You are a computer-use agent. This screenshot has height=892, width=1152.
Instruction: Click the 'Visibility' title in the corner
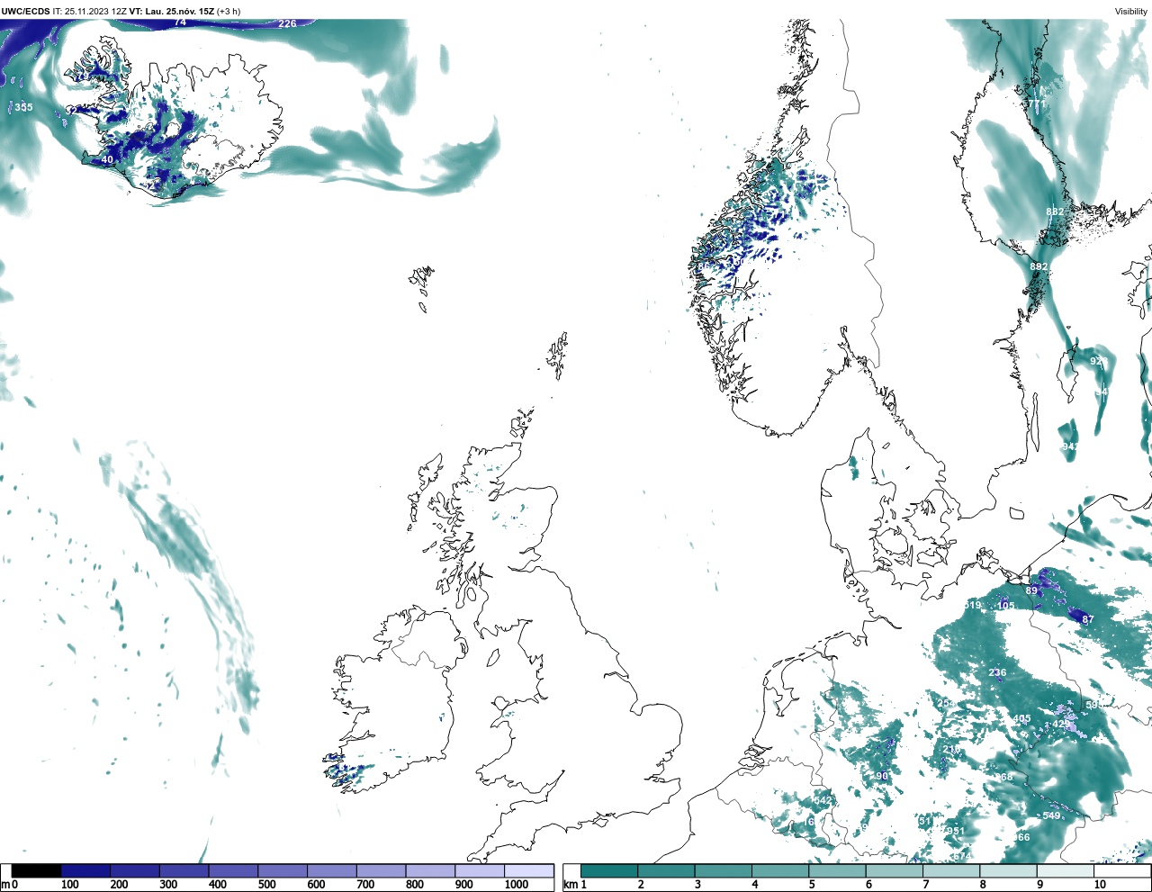pos(1131,11)
